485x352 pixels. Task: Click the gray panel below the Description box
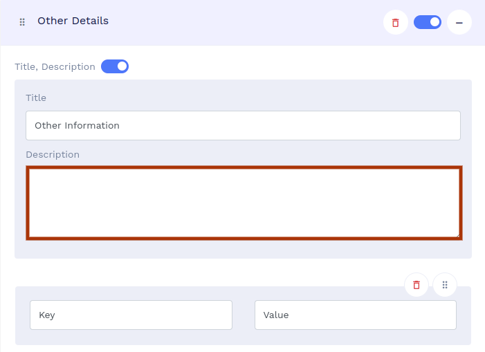click(x=243, y=250)
